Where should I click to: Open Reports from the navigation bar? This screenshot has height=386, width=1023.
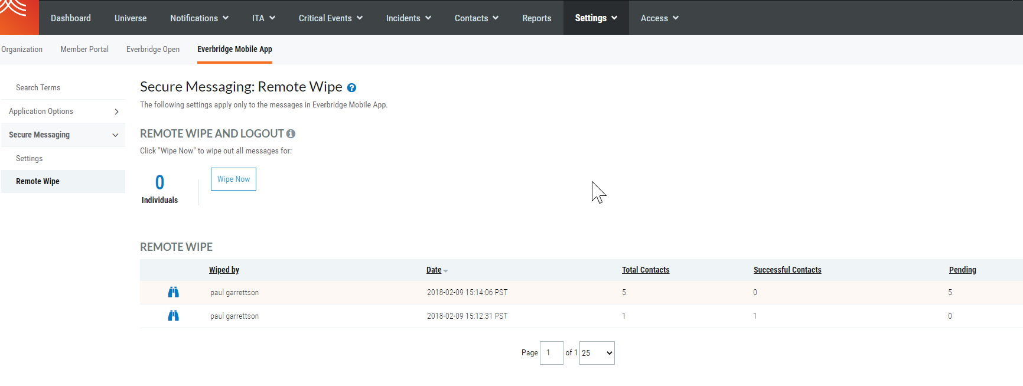coord(536,18)
